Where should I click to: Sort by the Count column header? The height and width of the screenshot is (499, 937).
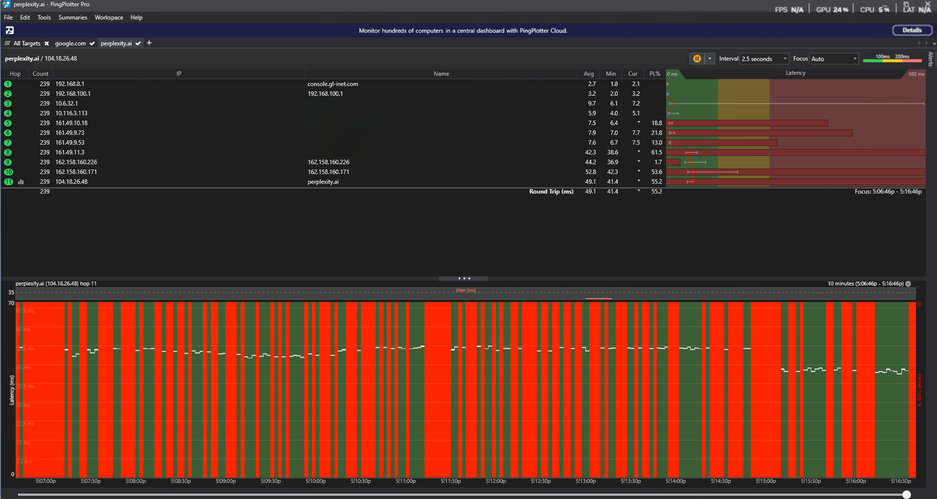[40, 74]
